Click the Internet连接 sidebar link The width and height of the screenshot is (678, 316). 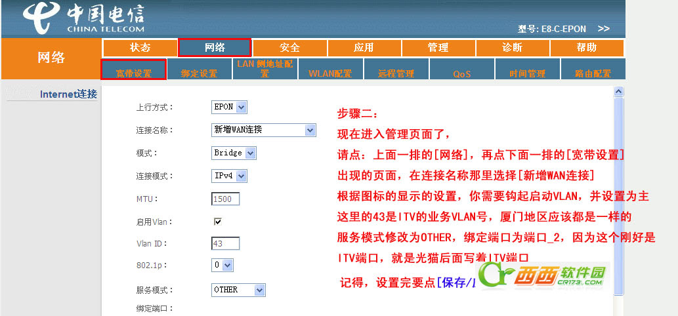(68, 94)
